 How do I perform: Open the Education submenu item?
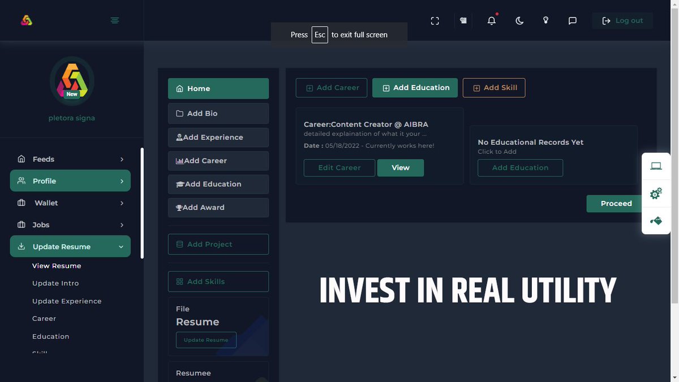pos(51,336)
